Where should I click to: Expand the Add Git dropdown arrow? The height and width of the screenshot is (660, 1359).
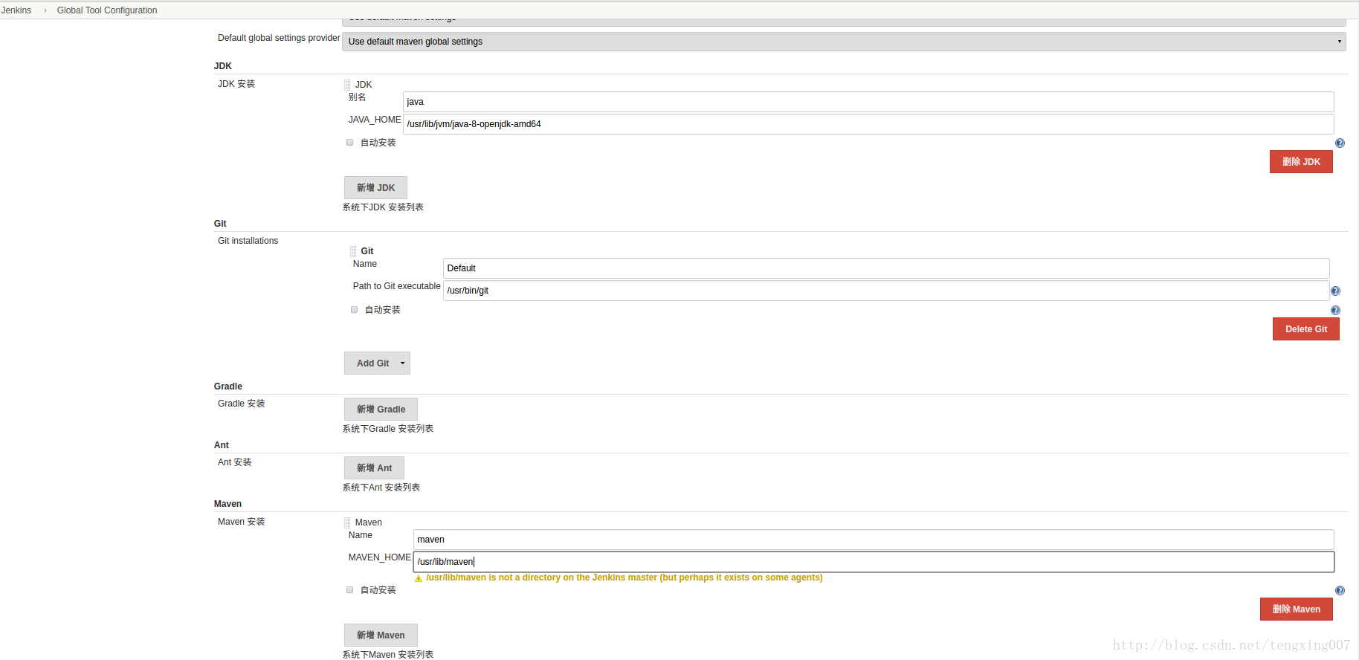click(x=403, y=363)
